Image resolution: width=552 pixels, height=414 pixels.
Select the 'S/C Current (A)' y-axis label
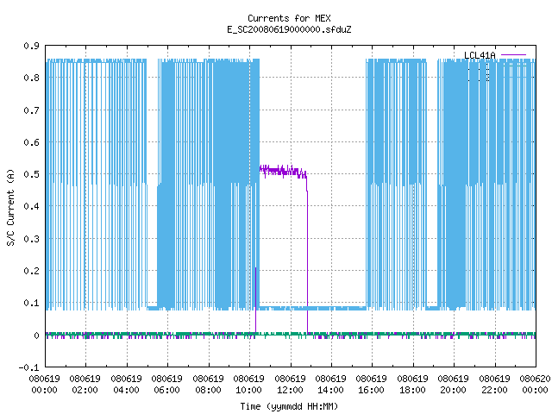point(10,207)
